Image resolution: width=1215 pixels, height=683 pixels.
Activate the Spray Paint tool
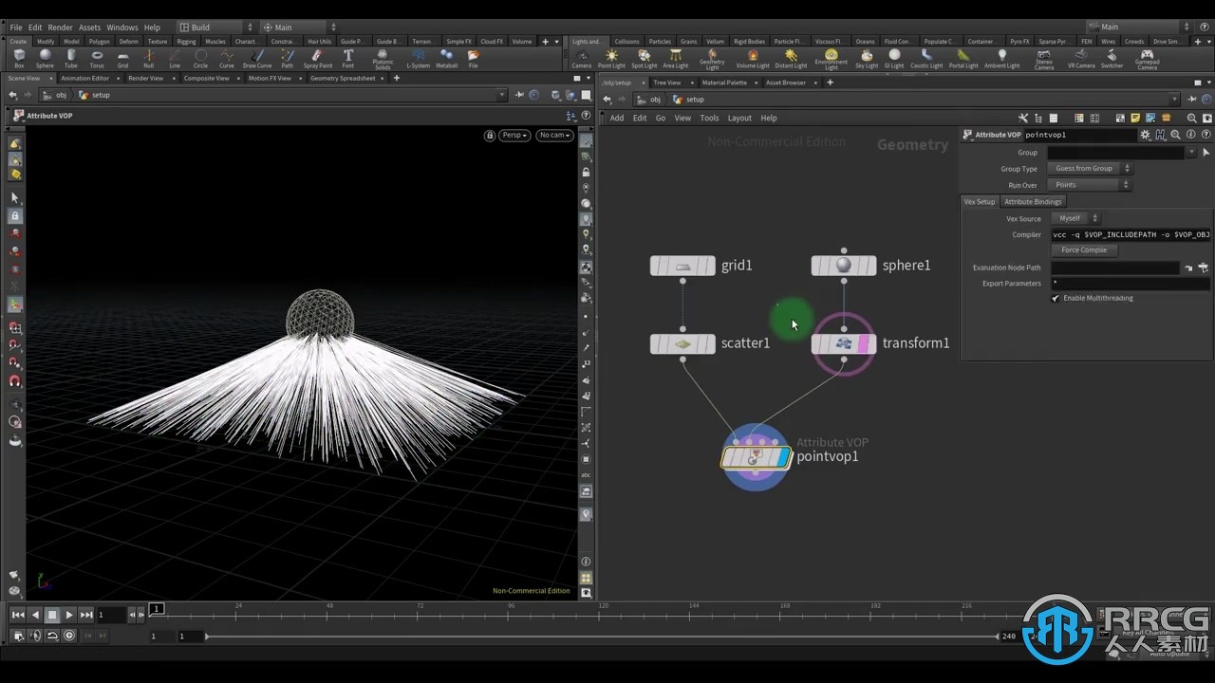point(318,59)
